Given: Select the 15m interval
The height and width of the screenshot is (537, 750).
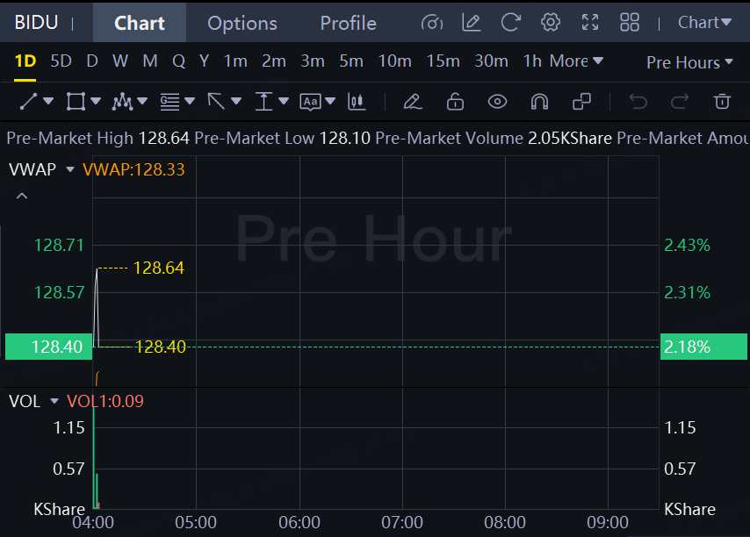Looking at the screenshot, I should tap(443, 61).
